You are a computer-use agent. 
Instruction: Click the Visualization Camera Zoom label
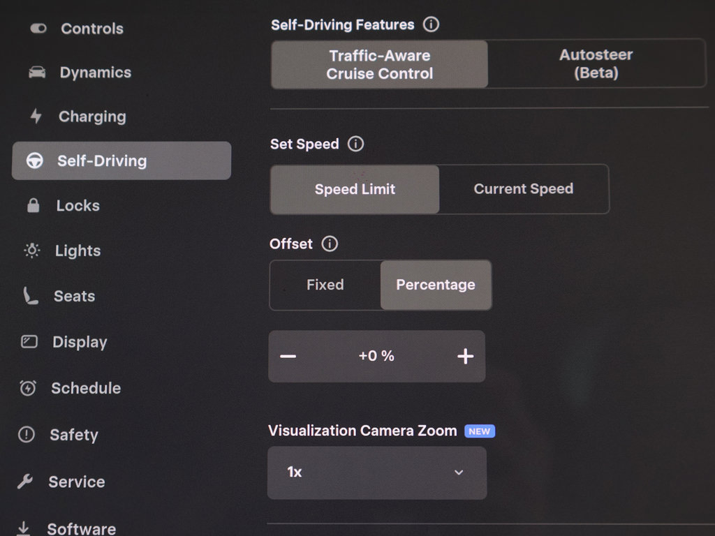(x=362, y=431)
